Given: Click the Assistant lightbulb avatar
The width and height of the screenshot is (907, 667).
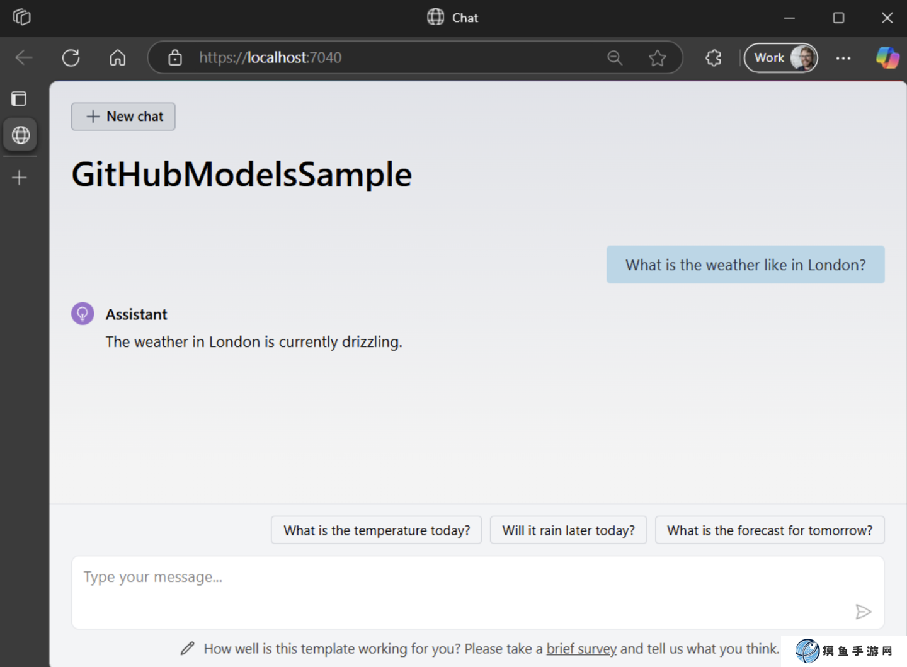Looking at the screenshot, I should (83, 314).
